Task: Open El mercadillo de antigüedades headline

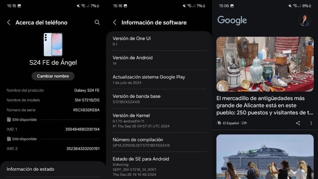Action: [265, 105]
